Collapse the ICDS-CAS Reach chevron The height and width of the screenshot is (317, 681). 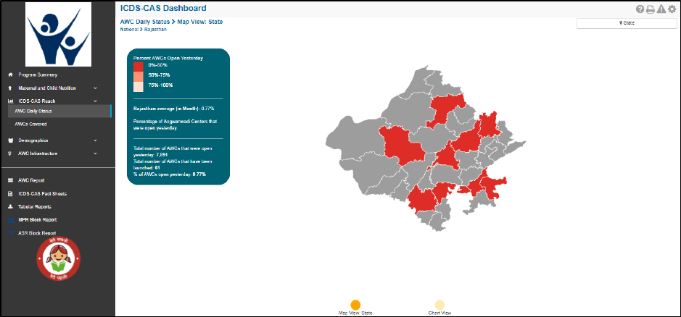point(95,101)
